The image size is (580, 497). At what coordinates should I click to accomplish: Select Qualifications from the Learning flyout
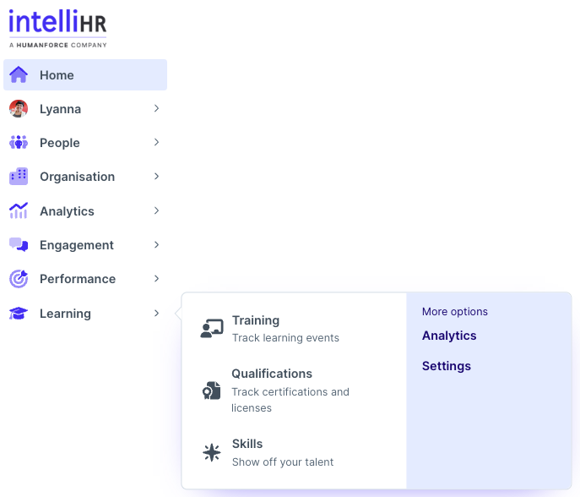[x=272, y=374]
